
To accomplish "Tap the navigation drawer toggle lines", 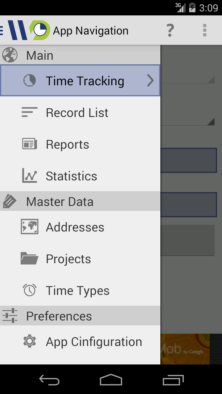I will point(2,30).
